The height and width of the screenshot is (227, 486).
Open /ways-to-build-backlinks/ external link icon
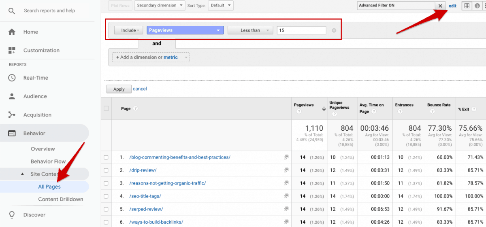click(286, 222)
